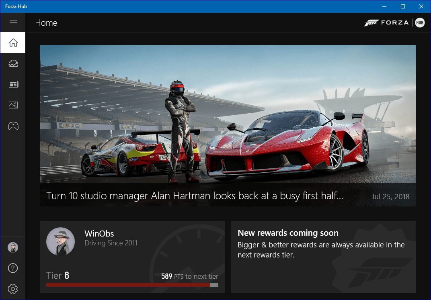Open the Gallery photos icon in sidebar
431x300 pixels.
coord(13,105)
